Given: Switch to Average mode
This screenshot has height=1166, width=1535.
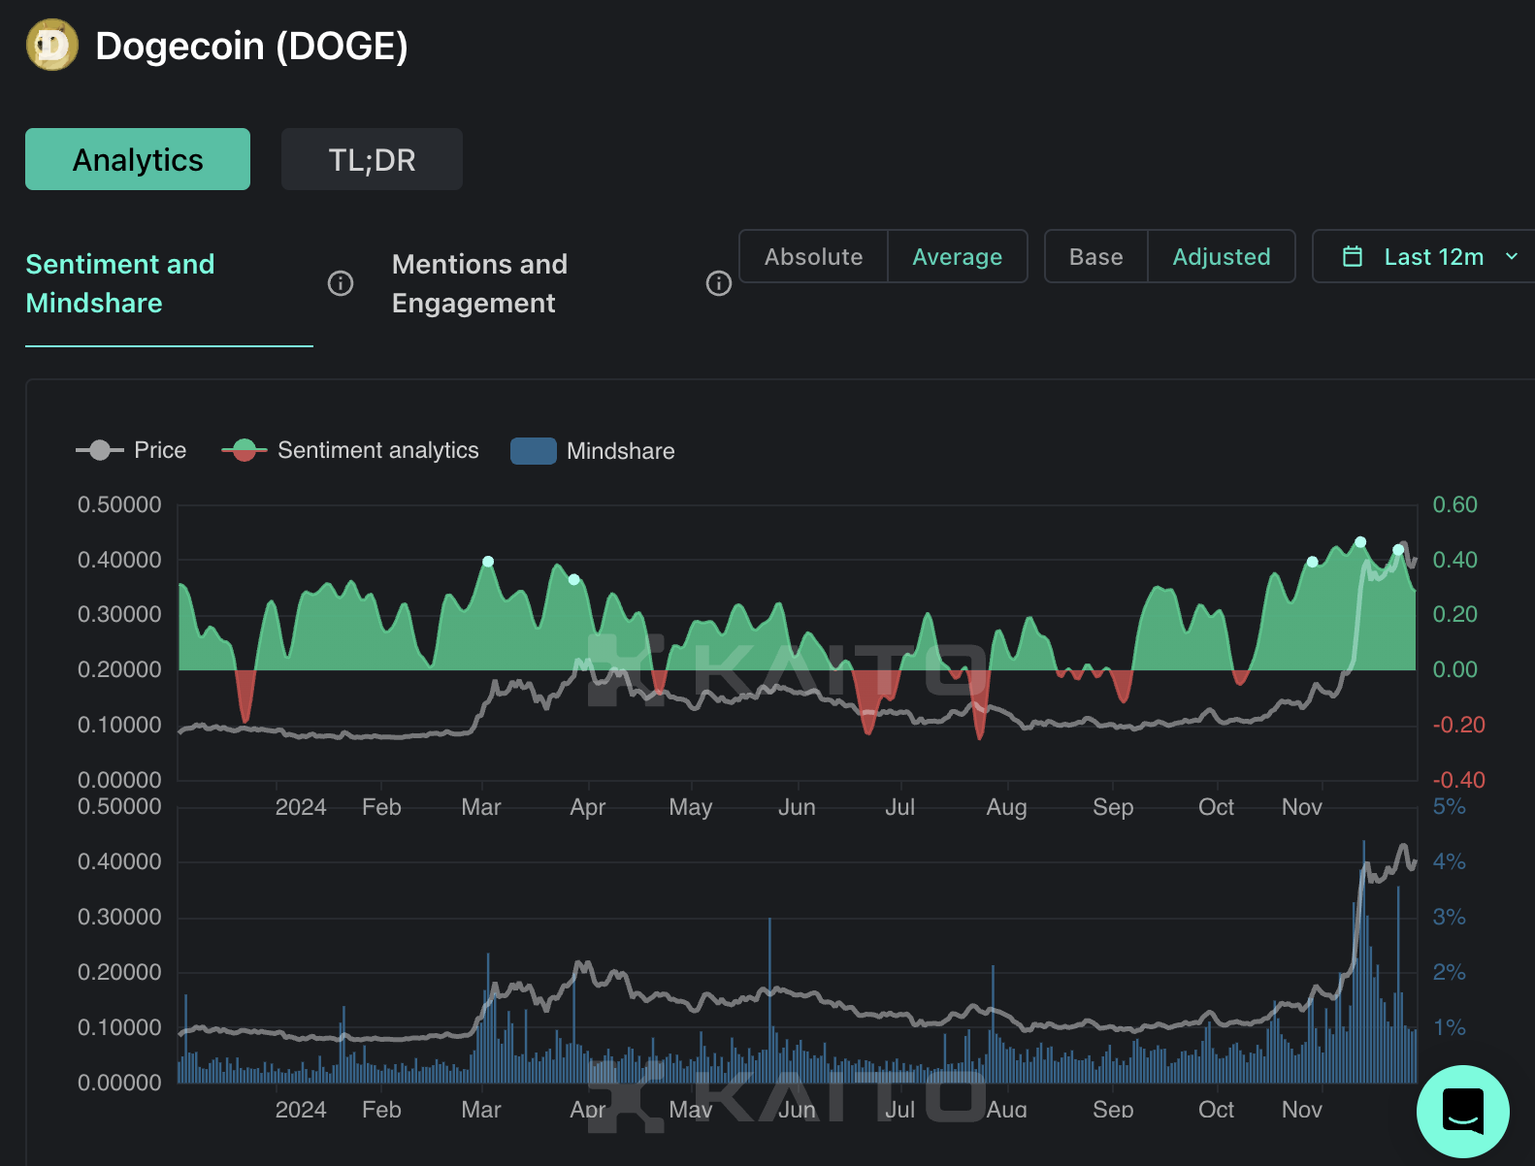Looking at the screenshot, I should click(x=957, y=256).
